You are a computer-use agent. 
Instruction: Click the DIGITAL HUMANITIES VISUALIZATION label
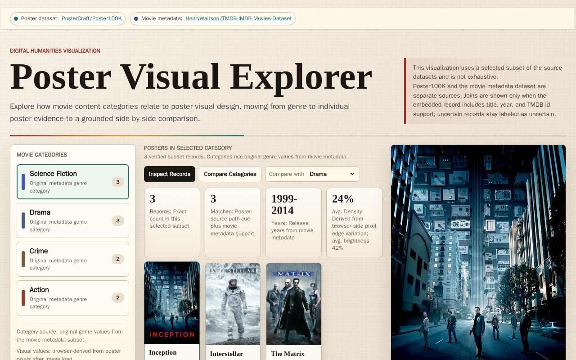(x=55, y=51)
